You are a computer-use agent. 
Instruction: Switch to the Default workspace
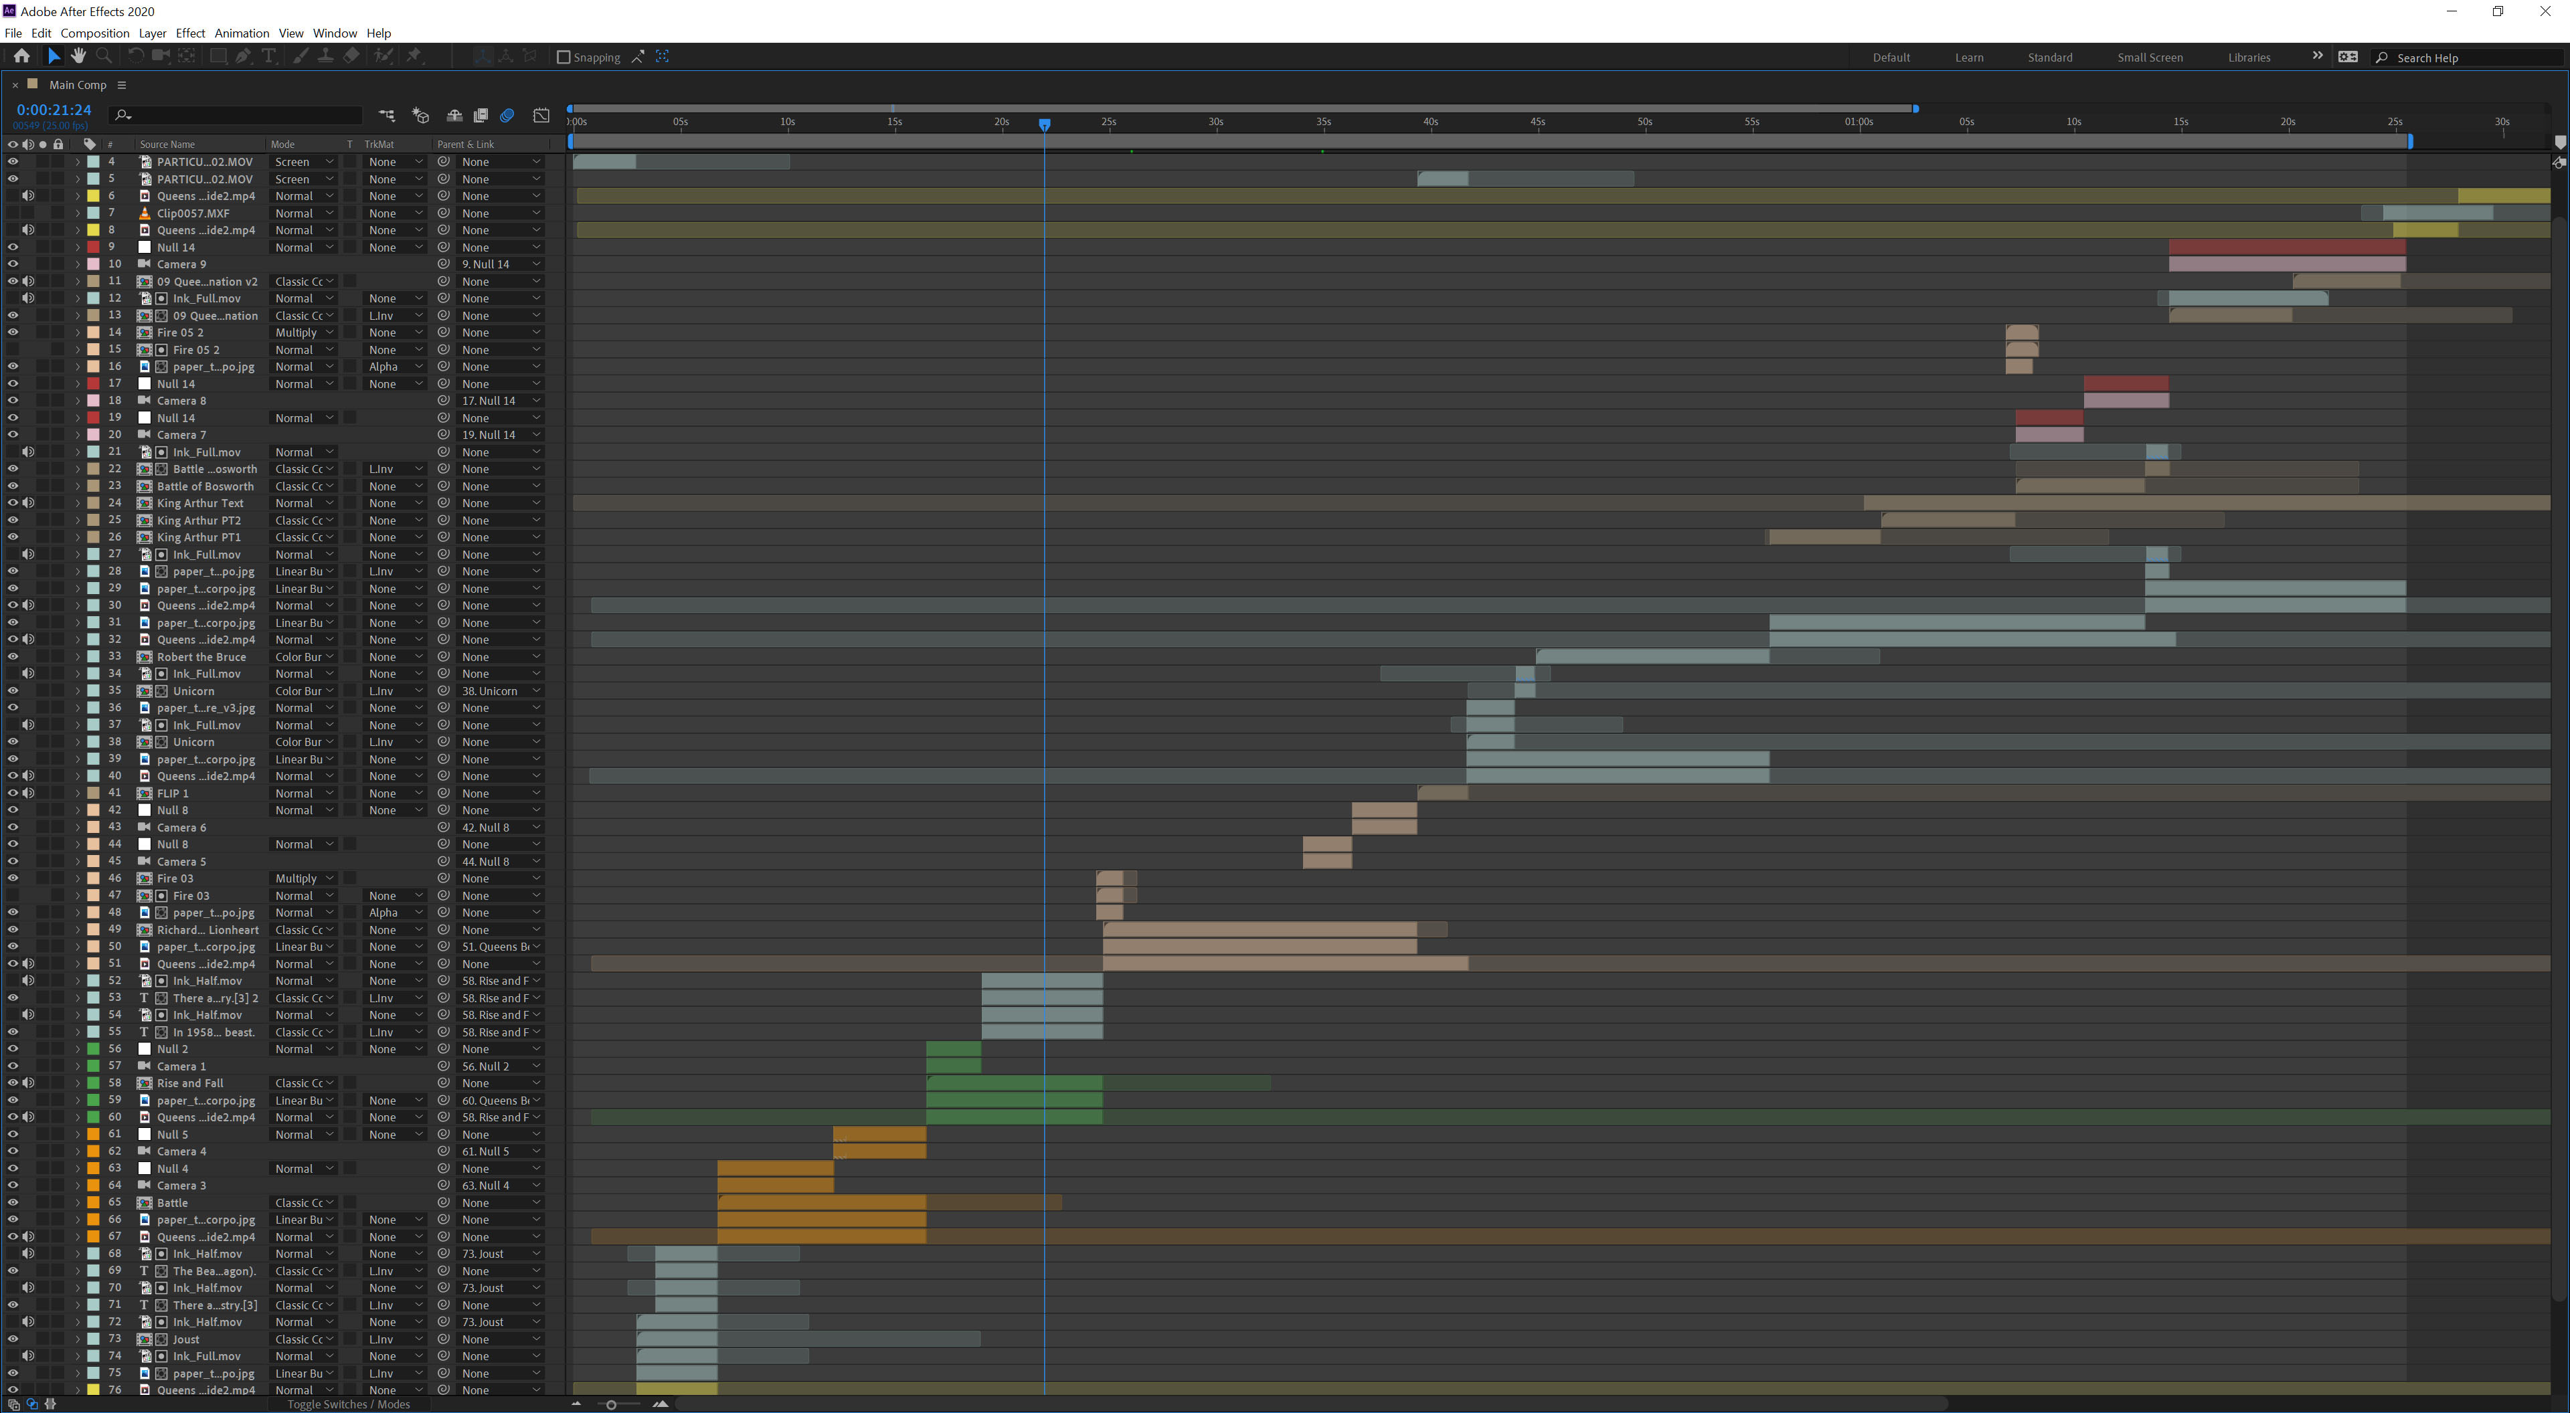[1891, 57]
